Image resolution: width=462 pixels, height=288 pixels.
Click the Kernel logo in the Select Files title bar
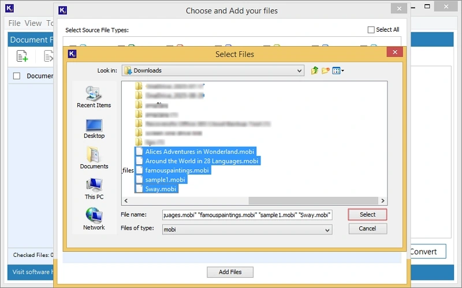pyautogui.click(x=72, y=54)
